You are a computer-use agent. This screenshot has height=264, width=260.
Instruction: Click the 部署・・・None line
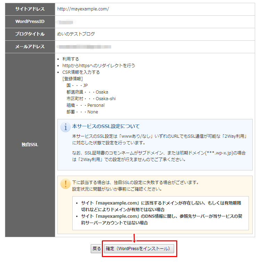(x=82, y=112)
